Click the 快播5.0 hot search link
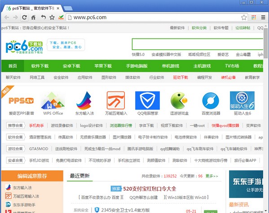 (138, 55)
